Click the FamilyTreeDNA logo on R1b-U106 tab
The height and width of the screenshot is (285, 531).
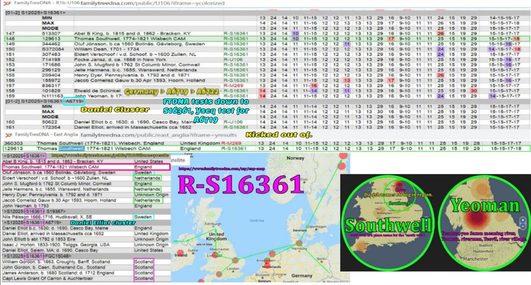tap(8, 3)
